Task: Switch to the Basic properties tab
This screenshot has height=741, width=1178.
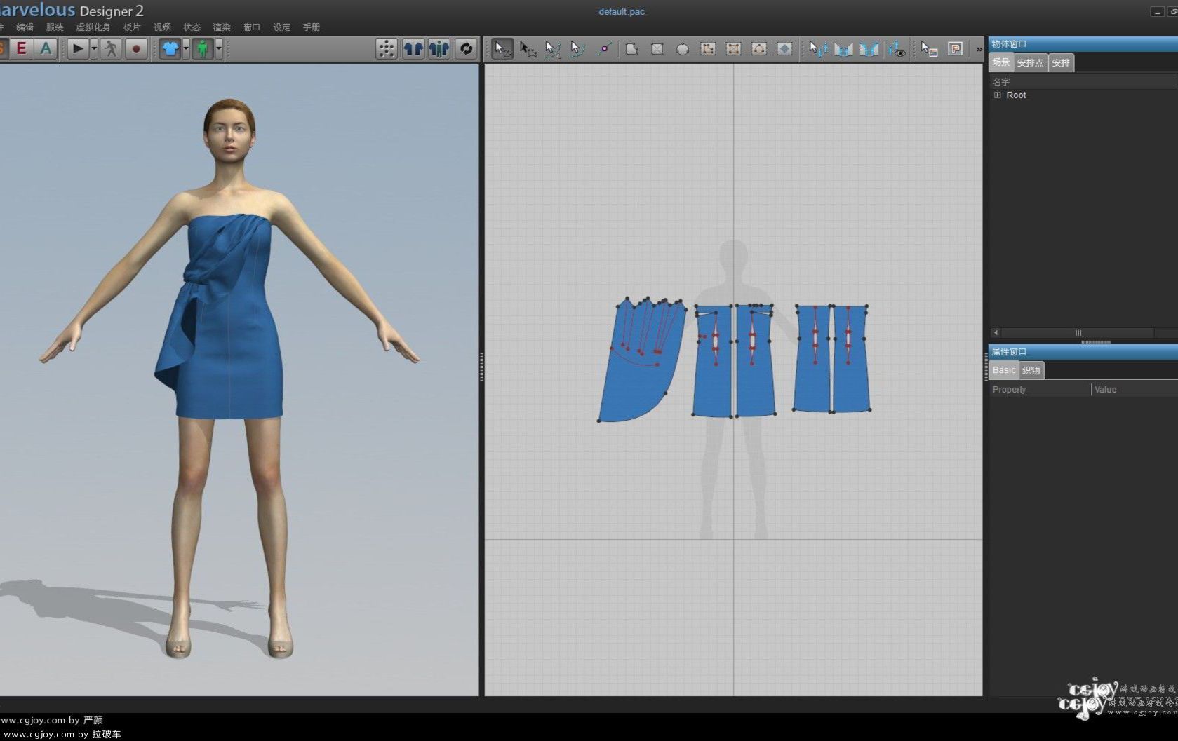Action: coord(1003,370)
